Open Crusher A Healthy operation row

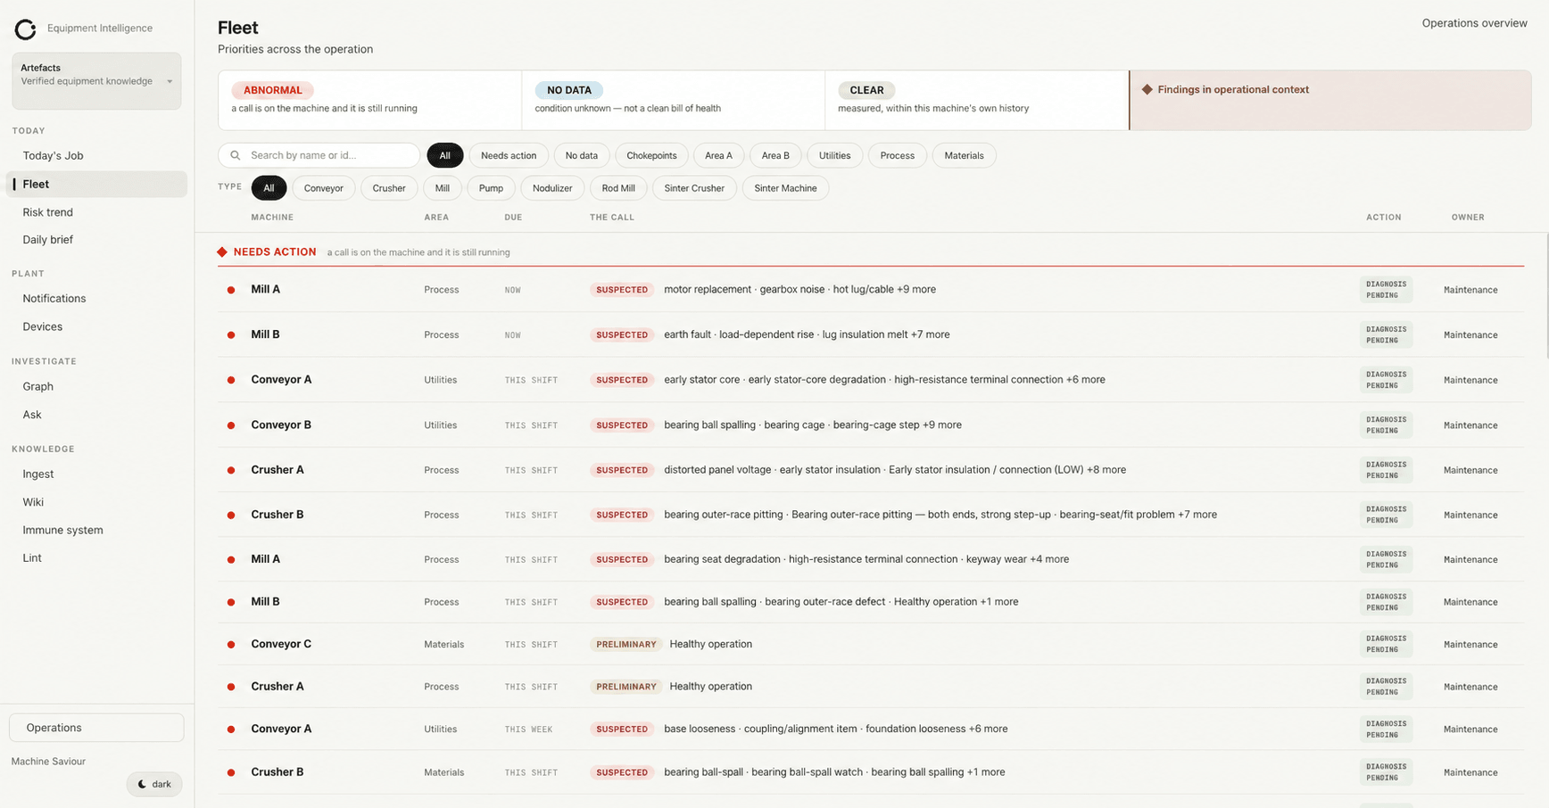(x=871, y=687)
